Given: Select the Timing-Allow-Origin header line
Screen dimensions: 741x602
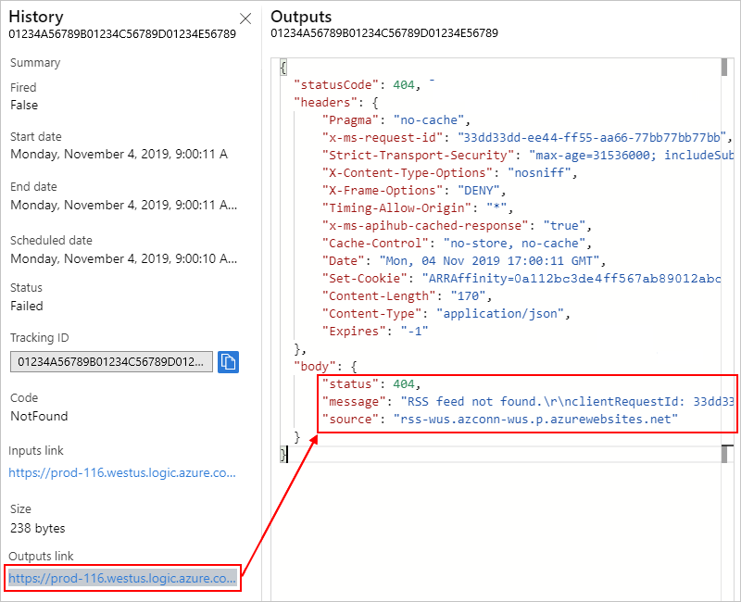Looking at the screenshot, I should (418, 207).
